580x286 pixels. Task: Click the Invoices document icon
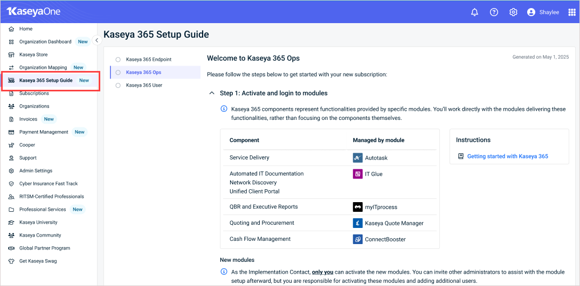11,119
